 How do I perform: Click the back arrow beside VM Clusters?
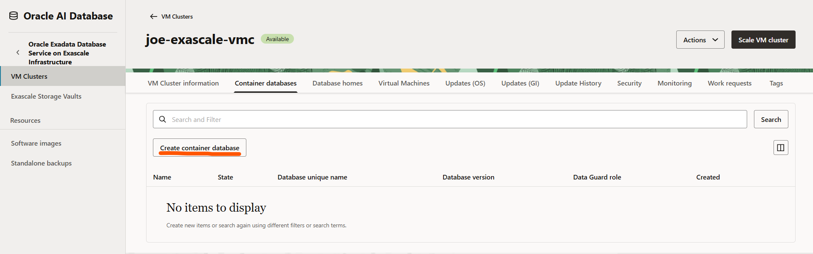click(153, 17)
